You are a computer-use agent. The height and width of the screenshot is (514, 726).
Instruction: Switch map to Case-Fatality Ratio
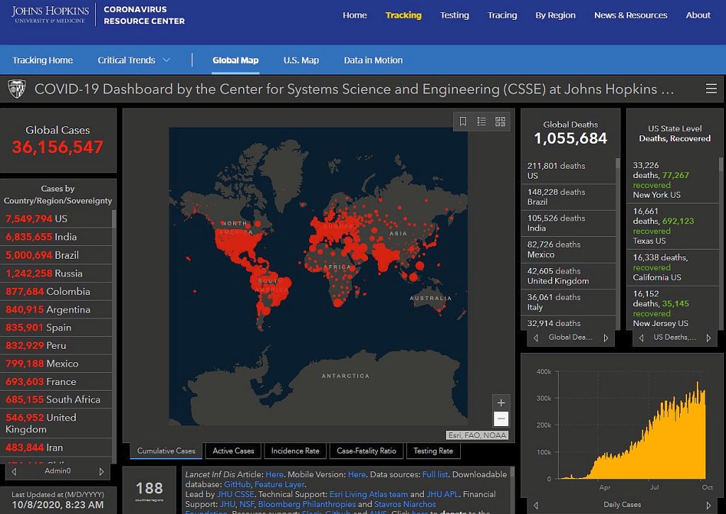click(x=367, y=451)
